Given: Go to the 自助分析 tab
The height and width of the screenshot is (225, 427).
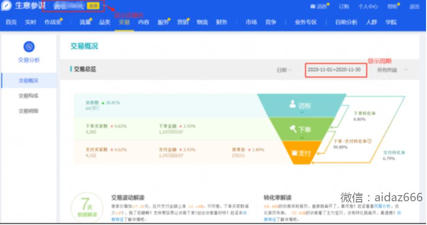Looking at the screenshot, I should pos(346,22).
